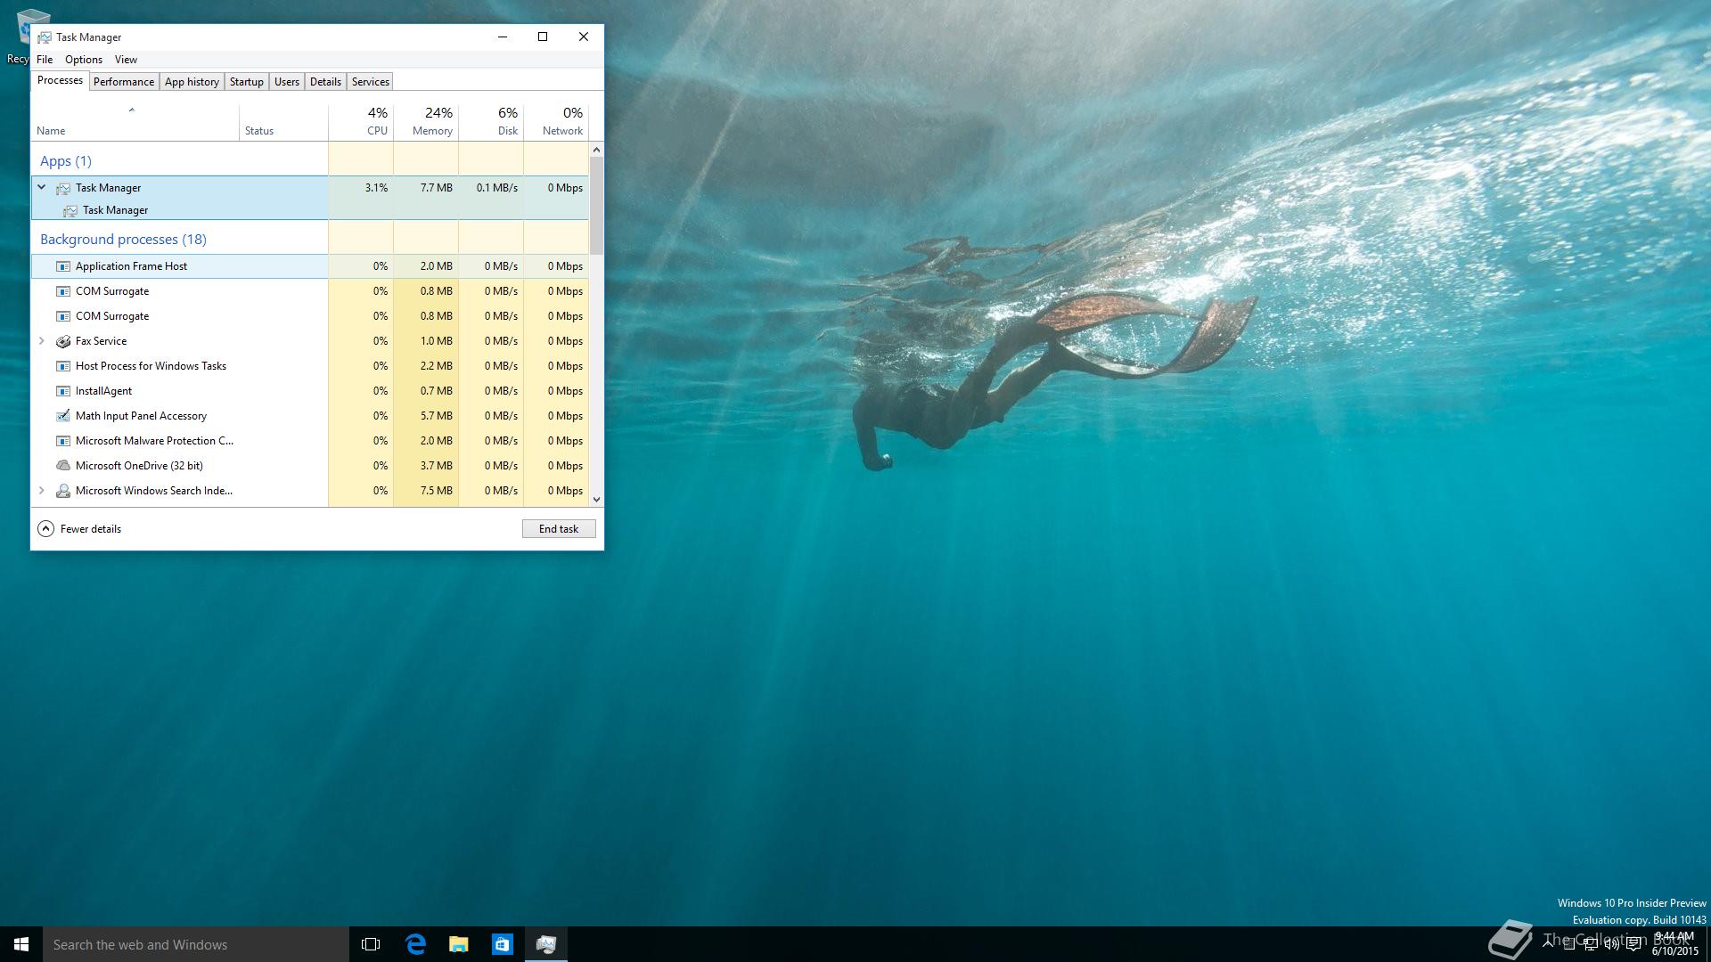This screenshot has height=962, width=1711.
Task: Click the 7.7 MB memory value
Action: pyautogui.click(x=437, y=188)
